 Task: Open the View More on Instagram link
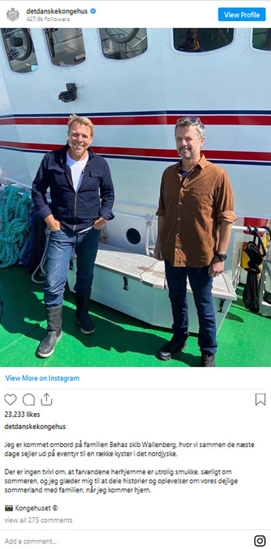[x=42, y=378]
